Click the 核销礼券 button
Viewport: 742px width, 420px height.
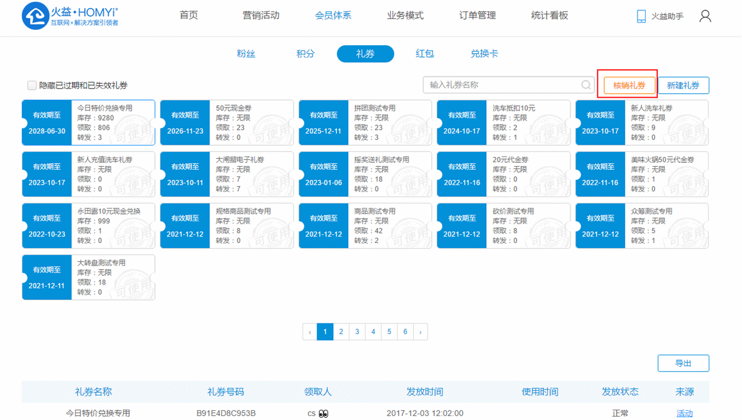tap(629, 86)
